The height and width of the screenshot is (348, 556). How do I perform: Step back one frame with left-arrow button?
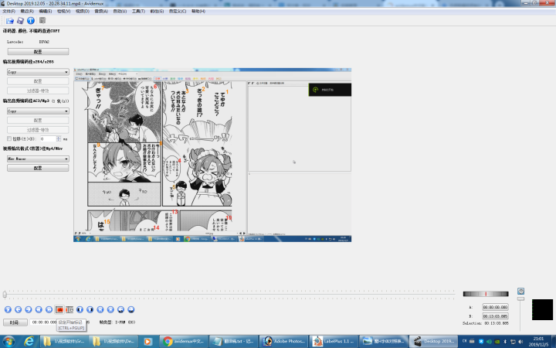[18, 309]
